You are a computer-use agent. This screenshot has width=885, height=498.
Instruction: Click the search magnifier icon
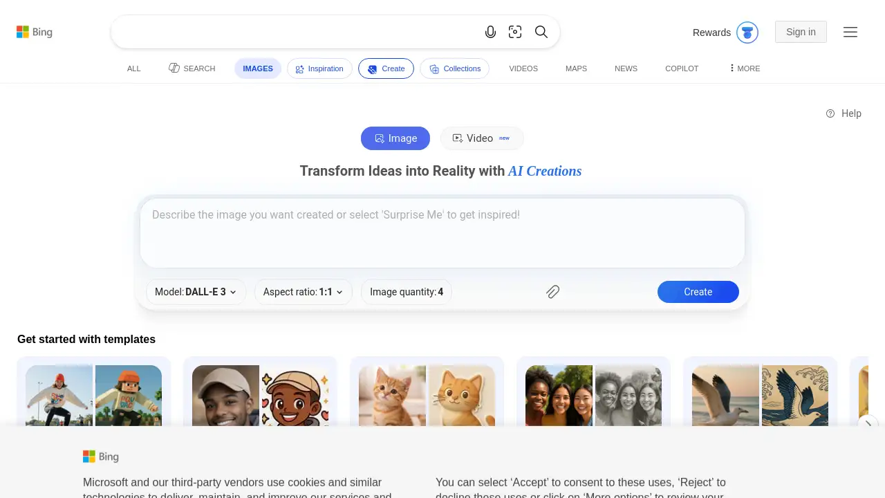[x=541, y=32]
